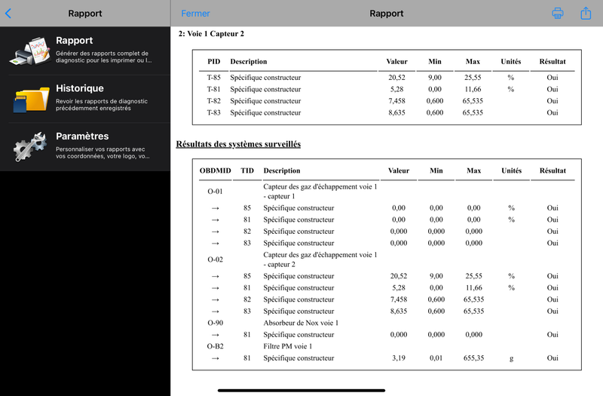The width and height of the screenshot is (603, 396).
Task: Click the T-82 PID cell
Action: tap(214, 101)
